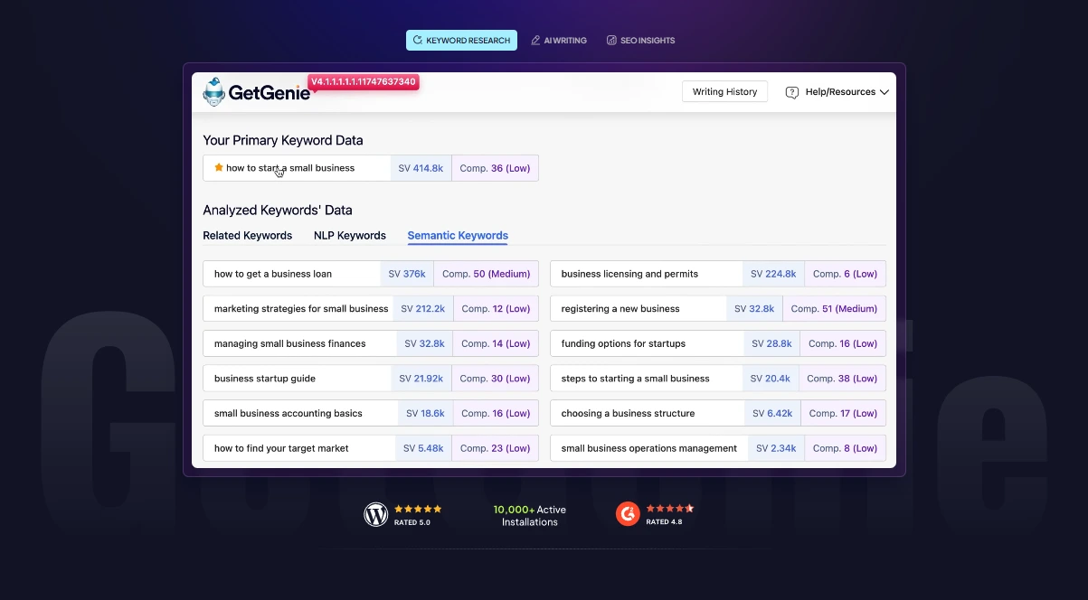Click the Comp. 51 (Medium) value

point(834,308)
